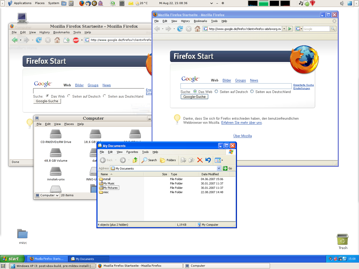This screenshot has width=359, height=269.
Task: Click the 'Über Mozilla' link
Action: 242,136
